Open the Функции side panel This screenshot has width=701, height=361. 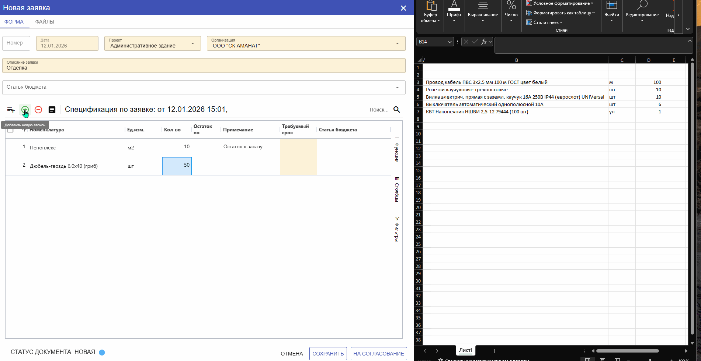(x=397, y=150)
